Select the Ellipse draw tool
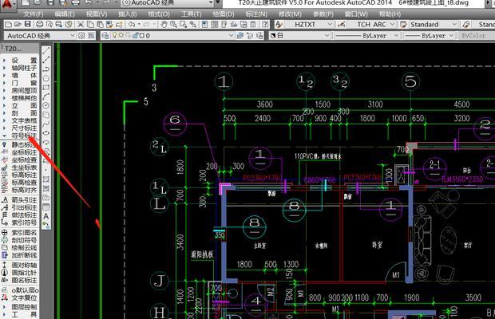This screenshot has height=319, width=495. tap(46, 132)
